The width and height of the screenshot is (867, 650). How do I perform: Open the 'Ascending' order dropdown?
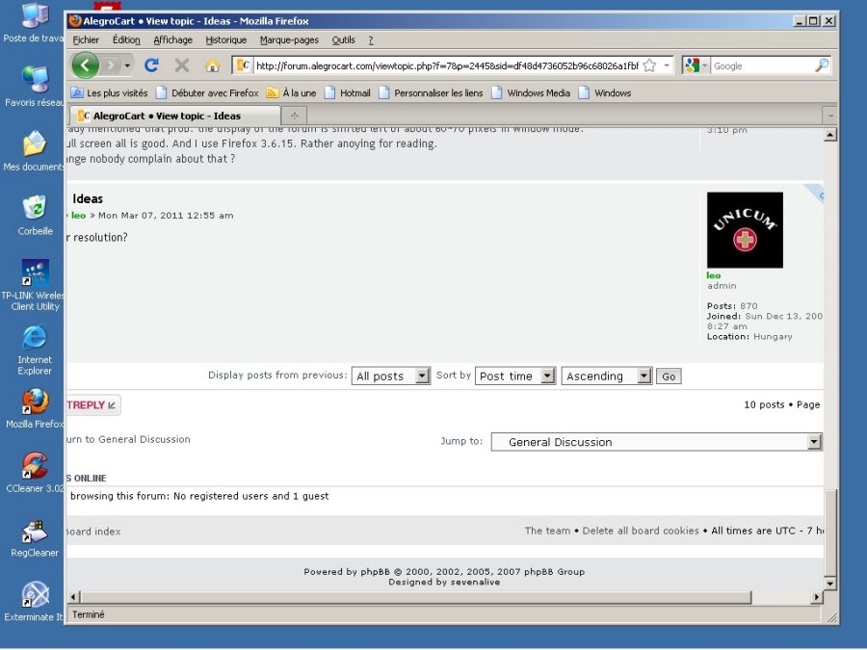(607, 377)
